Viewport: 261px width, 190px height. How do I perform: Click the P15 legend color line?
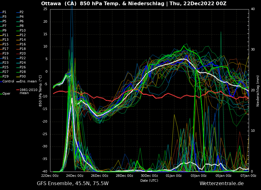pos(1,44)
